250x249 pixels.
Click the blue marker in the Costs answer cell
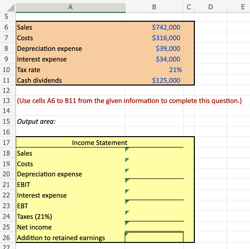point(127,160)
